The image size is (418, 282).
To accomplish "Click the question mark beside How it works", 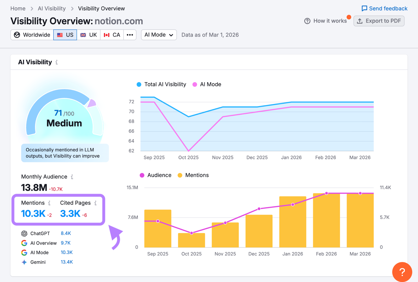I will pyautogui.click(x=307, y=21).
